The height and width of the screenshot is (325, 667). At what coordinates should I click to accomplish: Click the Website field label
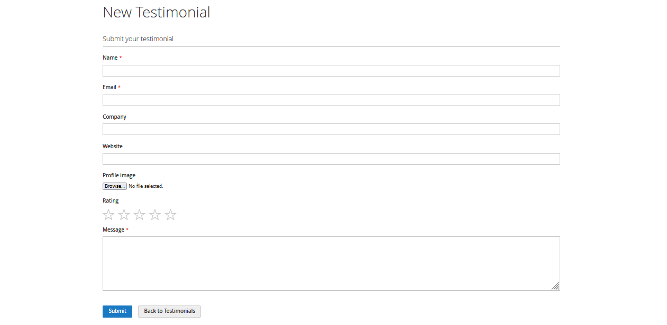coord(113,146)
